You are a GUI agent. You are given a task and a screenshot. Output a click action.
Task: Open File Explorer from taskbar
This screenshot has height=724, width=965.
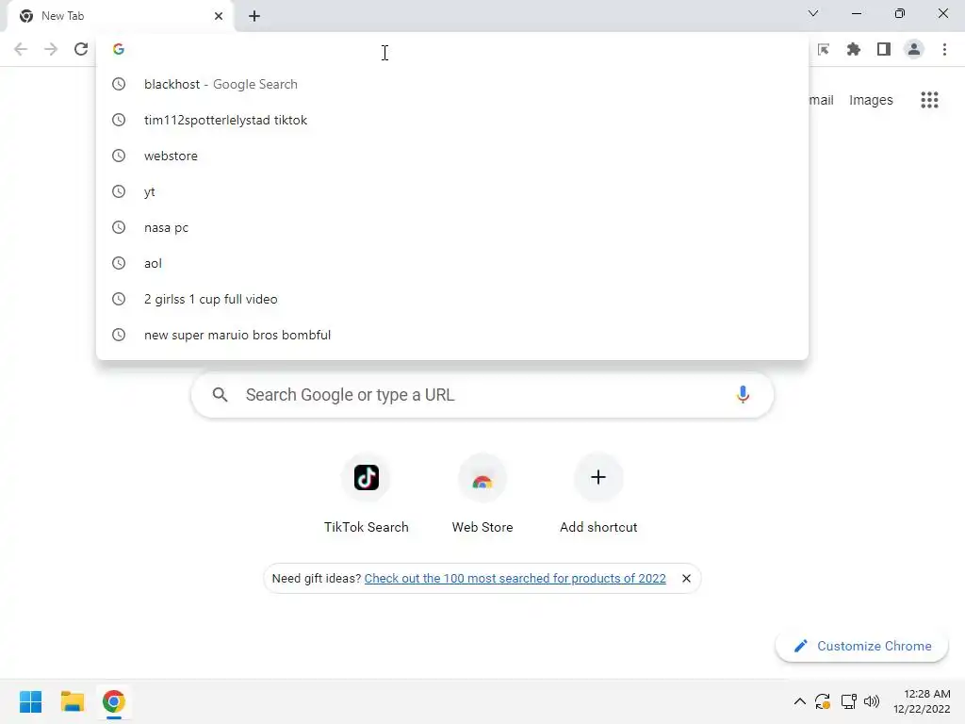tap(72, 701)
